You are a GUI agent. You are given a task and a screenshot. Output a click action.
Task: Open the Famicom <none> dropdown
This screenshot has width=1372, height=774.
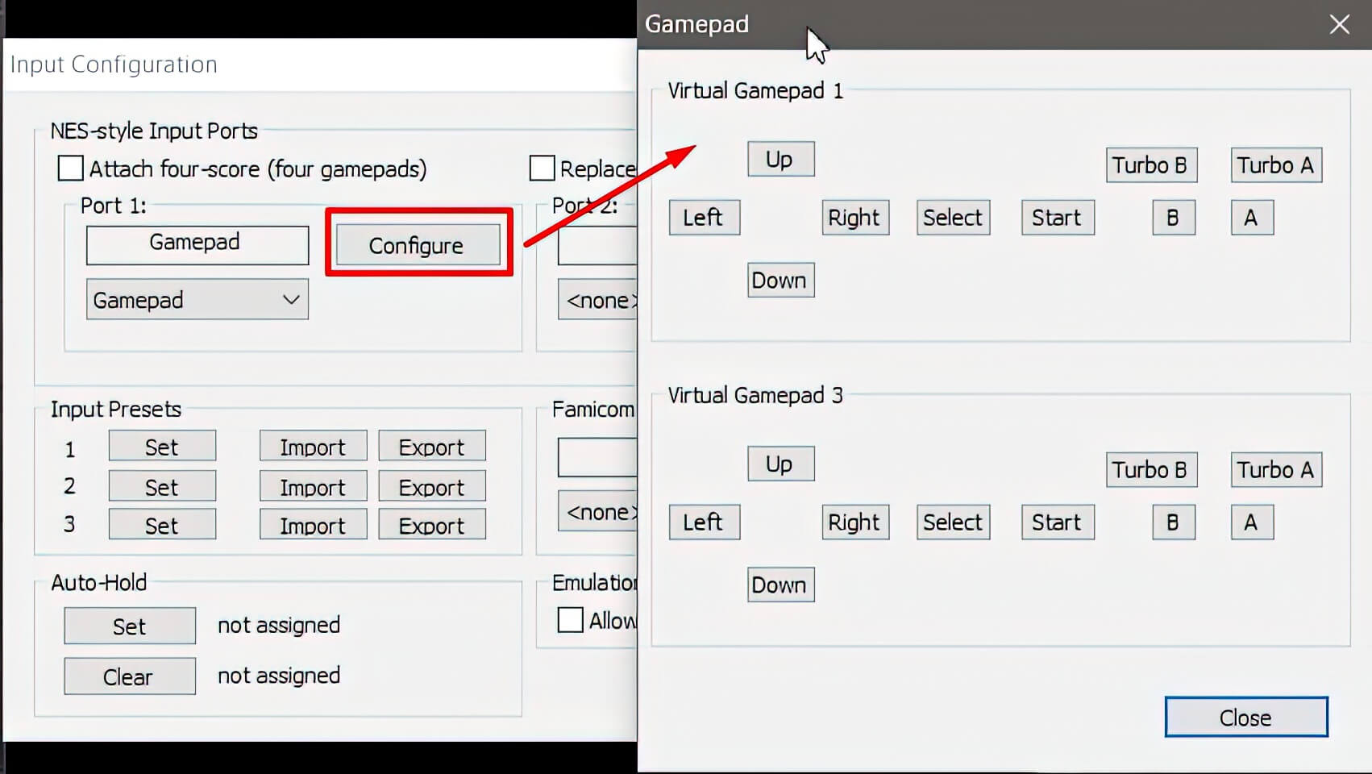click(598, 512)
